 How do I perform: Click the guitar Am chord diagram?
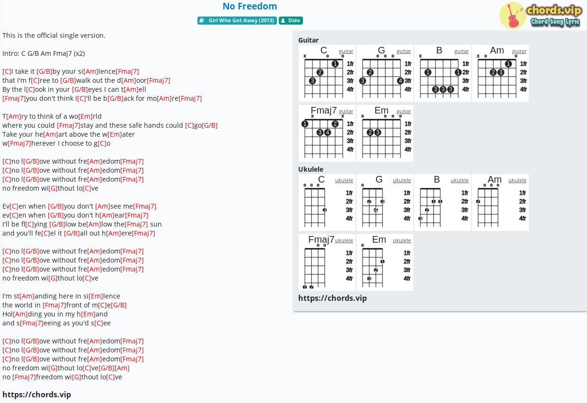pyautogui.click(x=500, y=73)
